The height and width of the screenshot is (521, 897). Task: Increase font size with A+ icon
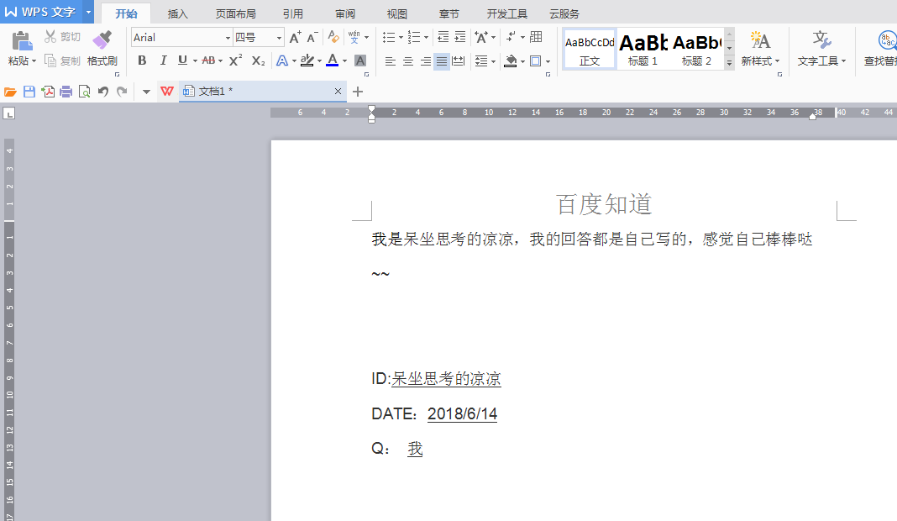point(295,37)
